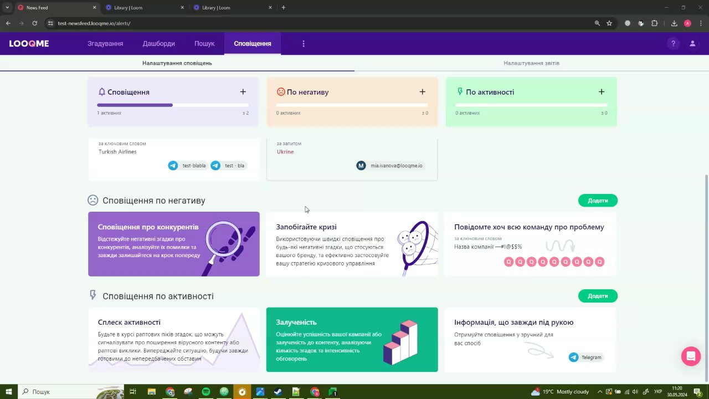Screen dimensions: 709x399
Task: Go back in browser history
Action: (8, 23)
